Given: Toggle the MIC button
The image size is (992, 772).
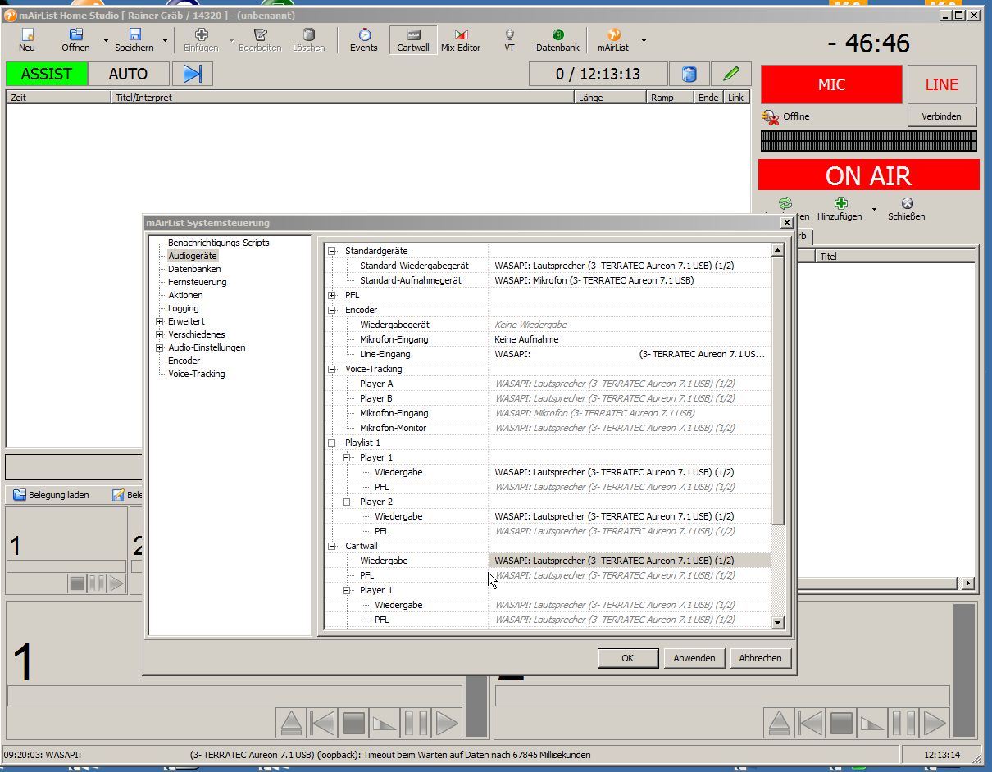Looking at the screenshot, I should coord(830,84).
